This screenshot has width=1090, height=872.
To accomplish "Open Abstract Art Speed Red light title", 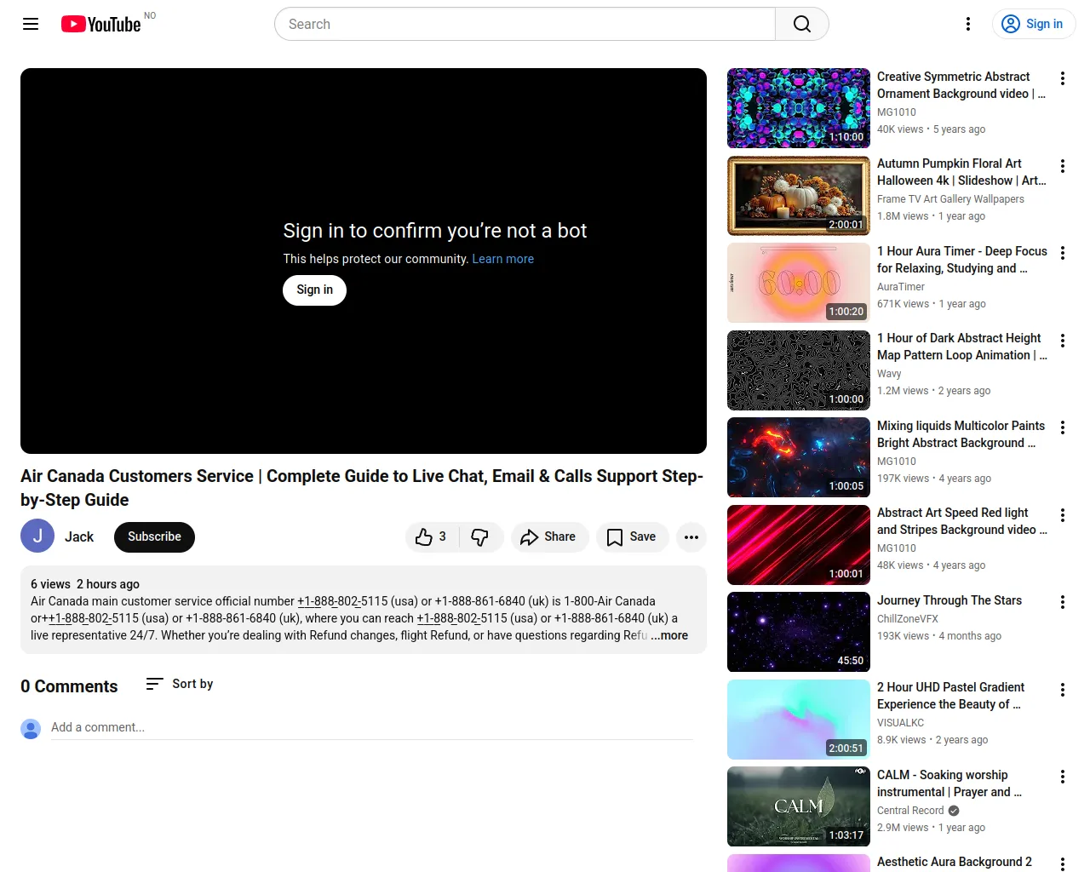I will pos(962,521).
